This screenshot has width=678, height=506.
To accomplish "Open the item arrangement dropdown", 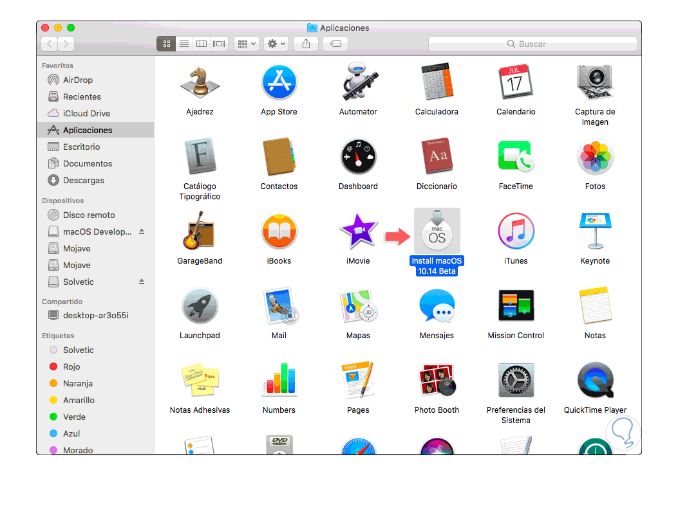I will (247, 44).
